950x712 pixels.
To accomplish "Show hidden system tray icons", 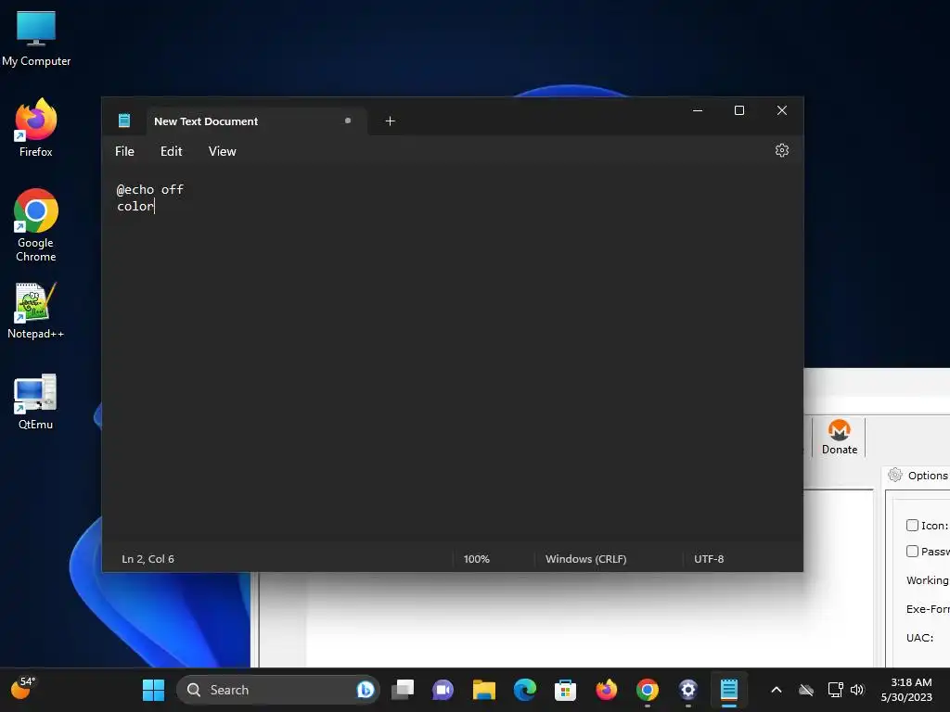I will pos(777,690).
